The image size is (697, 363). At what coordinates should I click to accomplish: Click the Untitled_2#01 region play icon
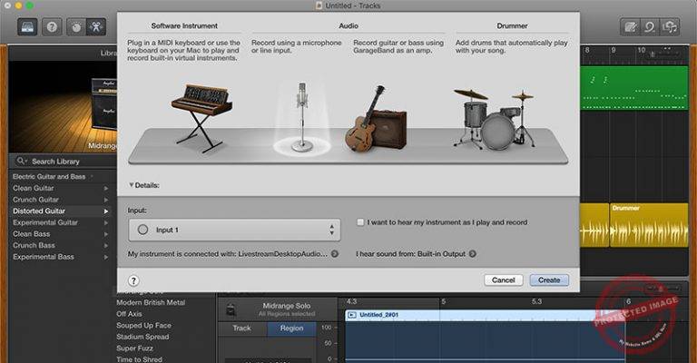pos(351,315)
